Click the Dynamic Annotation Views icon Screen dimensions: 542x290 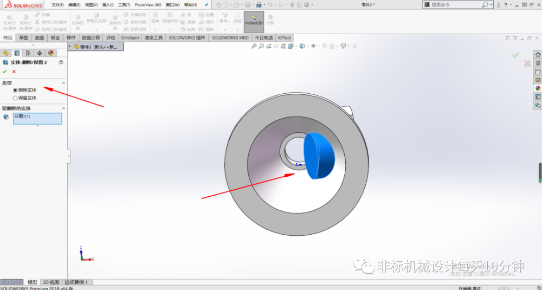click(x=283, y=46)
